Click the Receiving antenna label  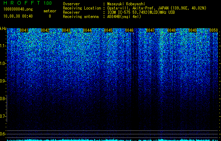81,17
